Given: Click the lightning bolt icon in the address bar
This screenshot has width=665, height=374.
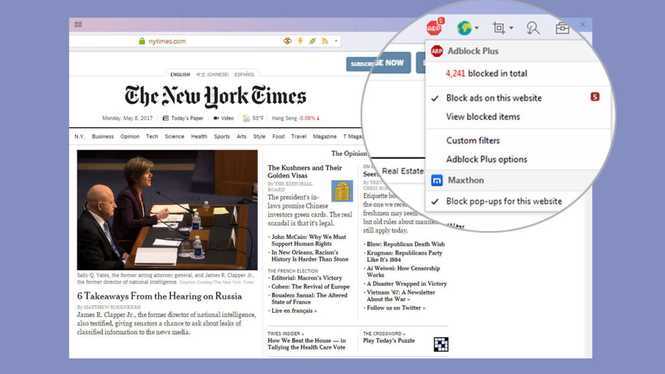Looking at the screenshot, I should pyautogui.click(x=300, y=40).
